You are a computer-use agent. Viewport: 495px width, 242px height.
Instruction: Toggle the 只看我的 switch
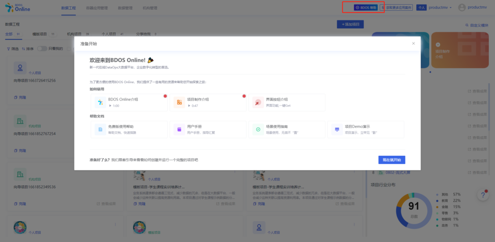click(42, 49)
